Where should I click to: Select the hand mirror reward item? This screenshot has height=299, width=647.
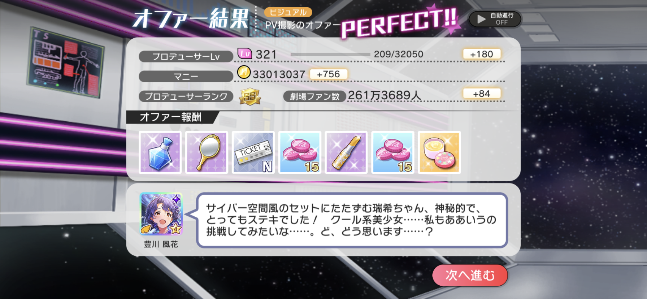207,152
